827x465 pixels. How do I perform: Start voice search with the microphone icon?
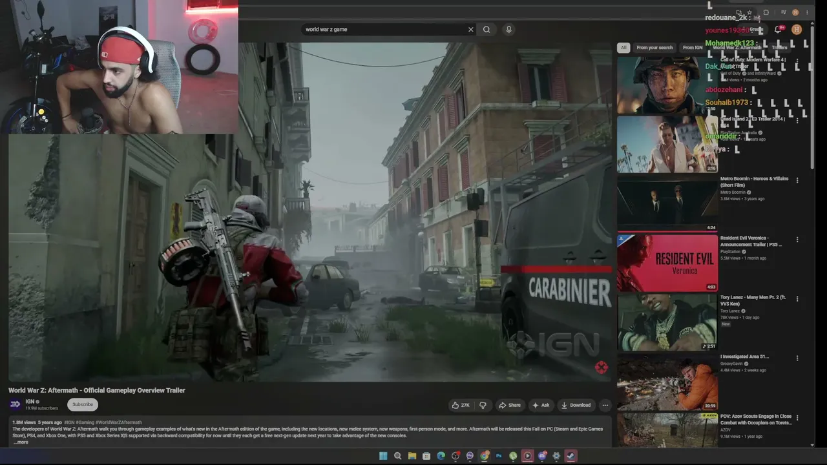[x=508, y=29]
